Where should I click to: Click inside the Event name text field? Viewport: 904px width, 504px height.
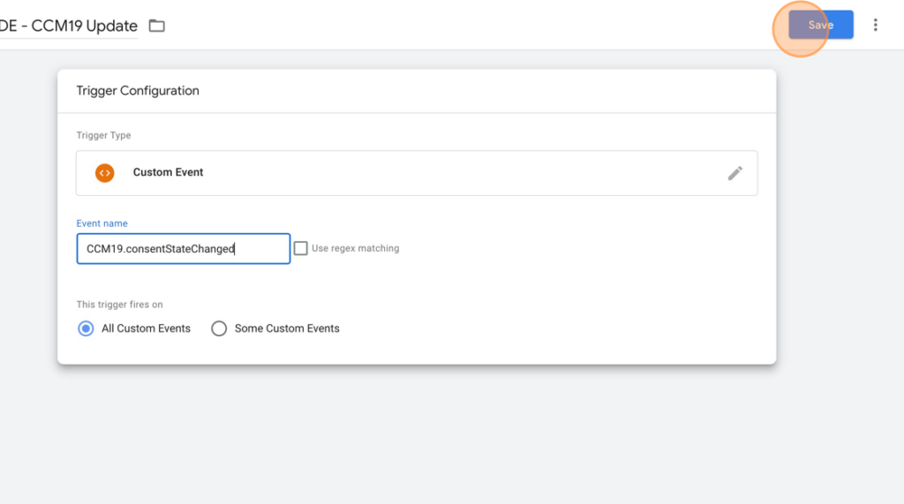pos(184,249)
